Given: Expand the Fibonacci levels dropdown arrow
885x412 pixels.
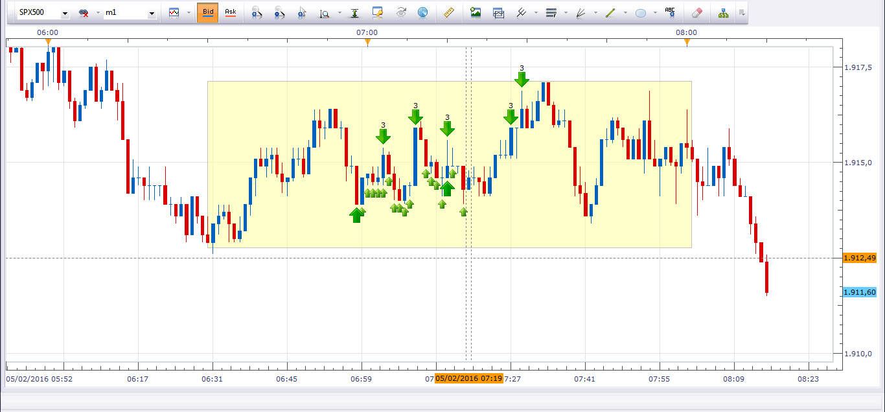Looking at the screenshot, I should tap(566, 13).
